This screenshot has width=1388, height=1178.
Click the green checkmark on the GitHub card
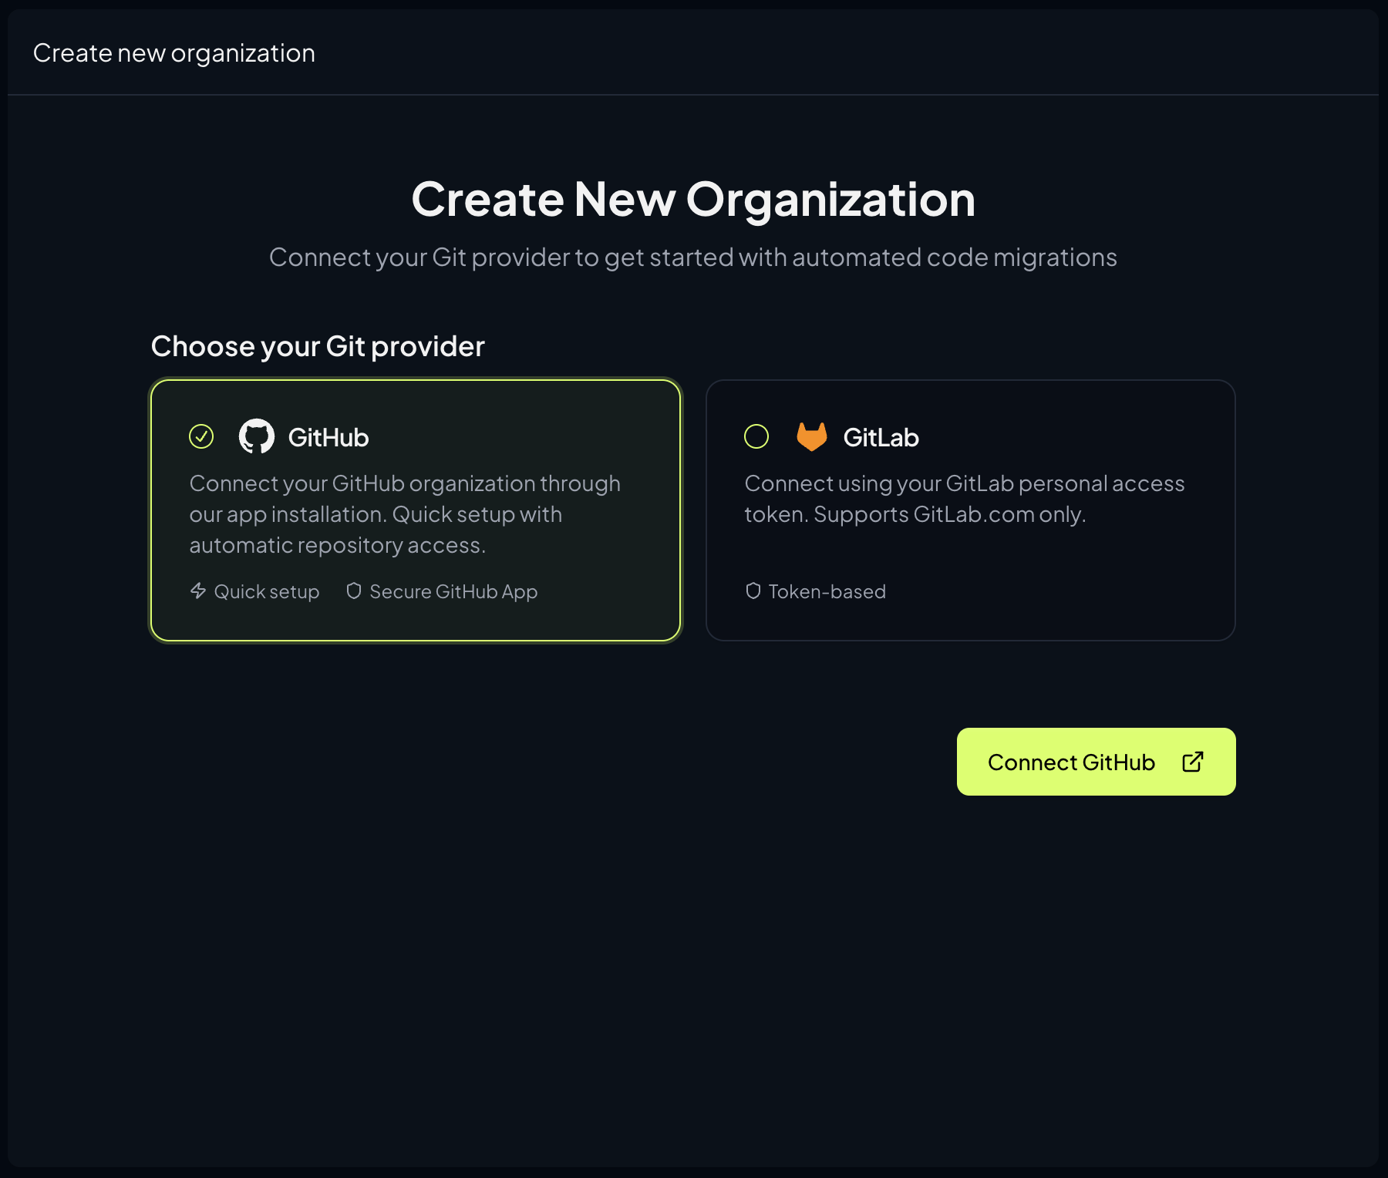click(x=200, y=436)
